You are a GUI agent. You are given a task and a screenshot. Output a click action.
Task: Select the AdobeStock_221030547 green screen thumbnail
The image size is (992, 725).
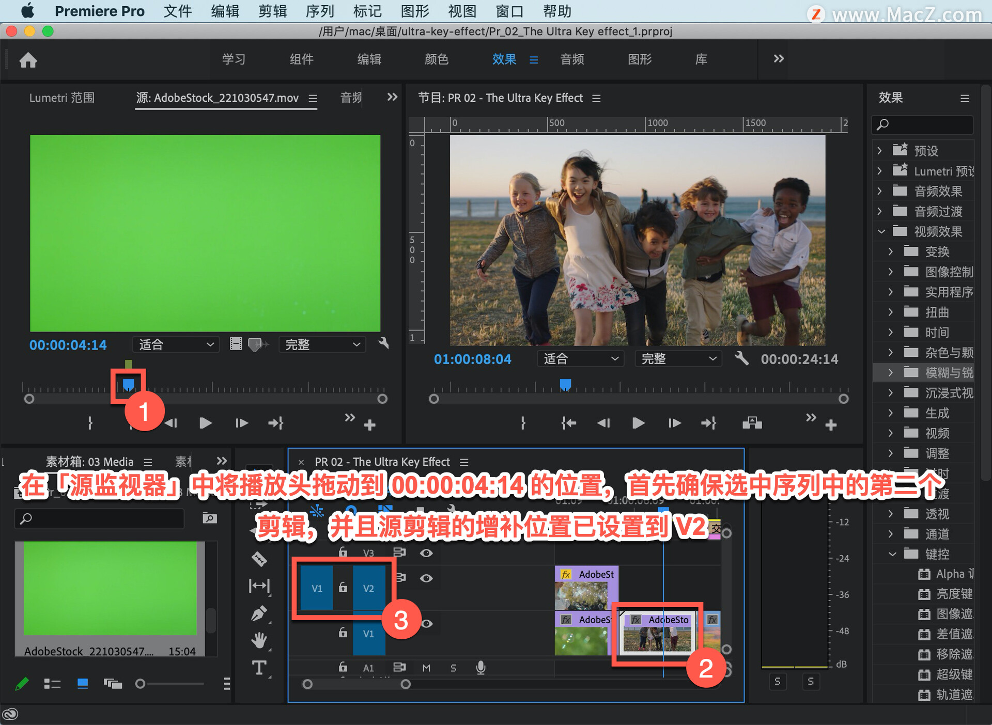110,588
